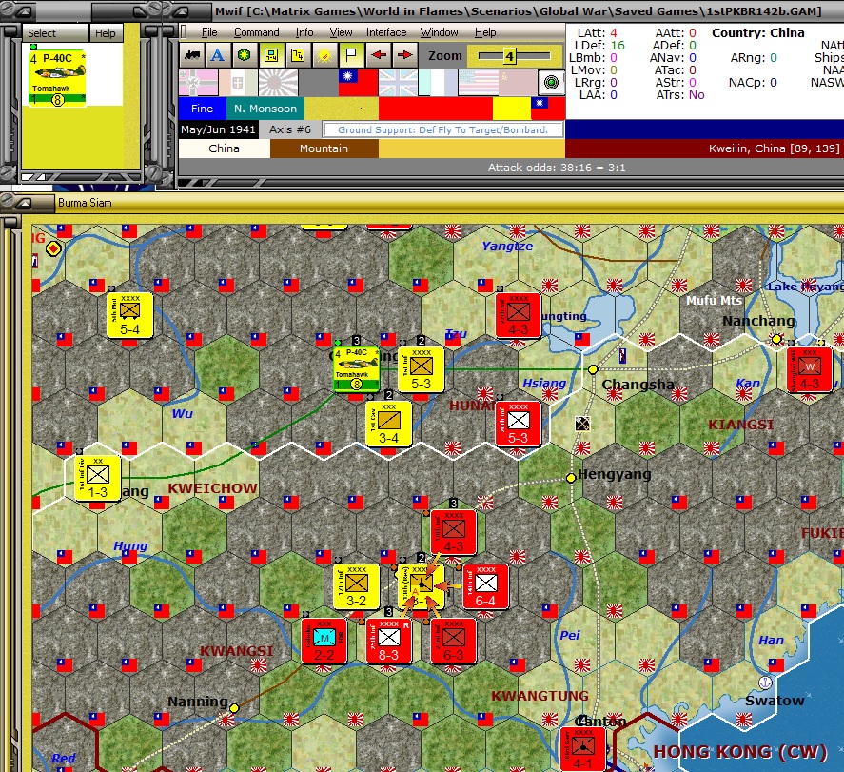The width and height of the screenshot is (844, 772).
Task: Toggle the white flag toolbar button
Action: [x=351, y=55]
